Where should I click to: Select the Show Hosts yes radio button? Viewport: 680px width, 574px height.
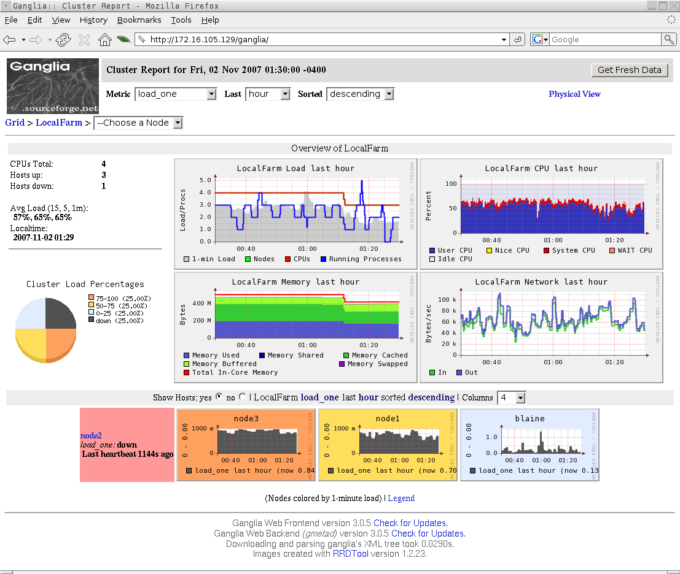click(219, 396)
